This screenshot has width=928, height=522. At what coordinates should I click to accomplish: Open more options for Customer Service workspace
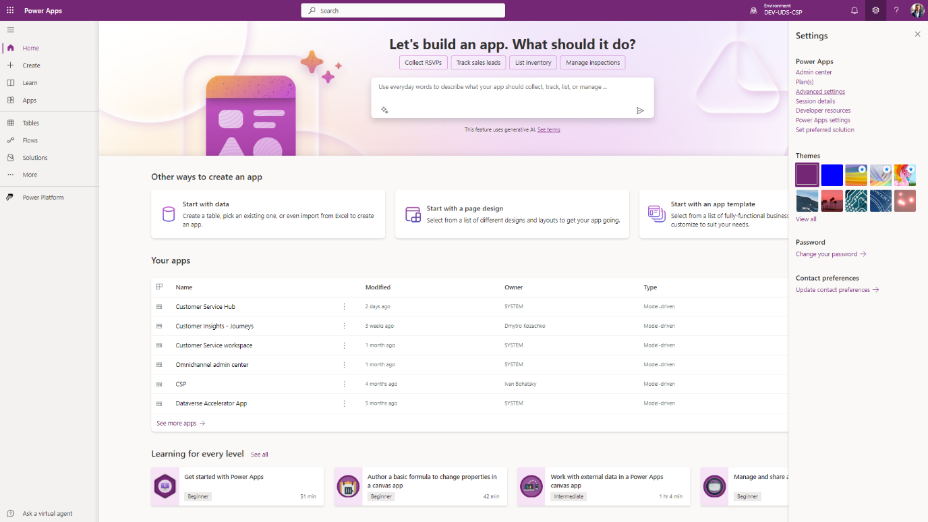tap(344, 345)
